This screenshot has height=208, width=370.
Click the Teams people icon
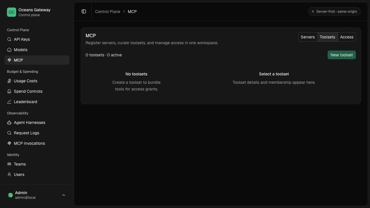[x=9, y=164]
